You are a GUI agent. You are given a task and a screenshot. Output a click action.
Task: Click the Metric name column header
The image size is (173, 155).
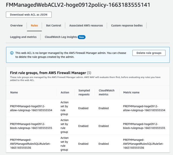click(131, 92)
